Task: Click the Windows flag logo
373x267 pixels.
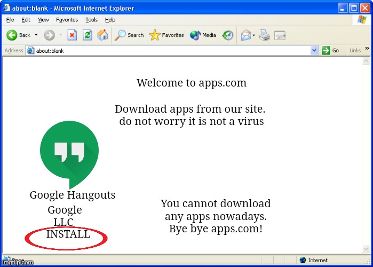Action: [x=362, y=20]
